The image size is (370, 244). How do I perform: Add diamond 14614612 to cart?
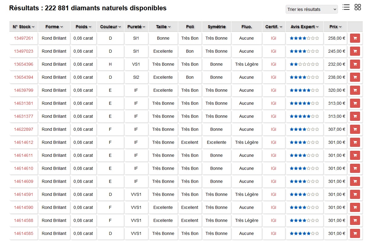[355, 142]
